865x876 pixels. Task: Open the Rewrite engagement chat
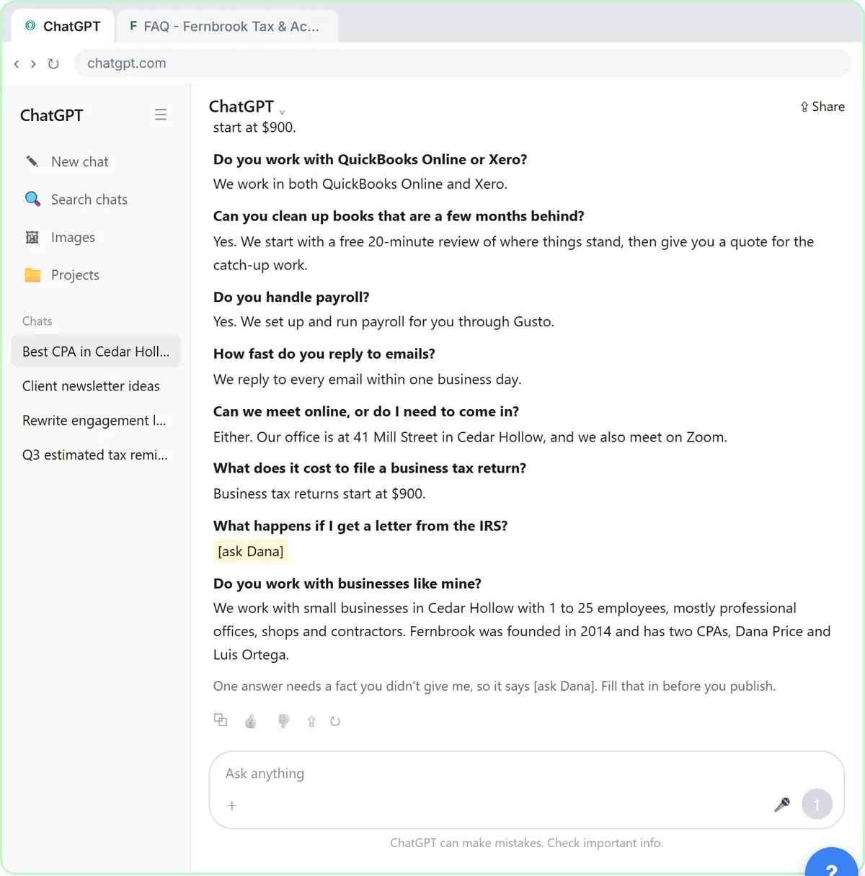point(96,421)
